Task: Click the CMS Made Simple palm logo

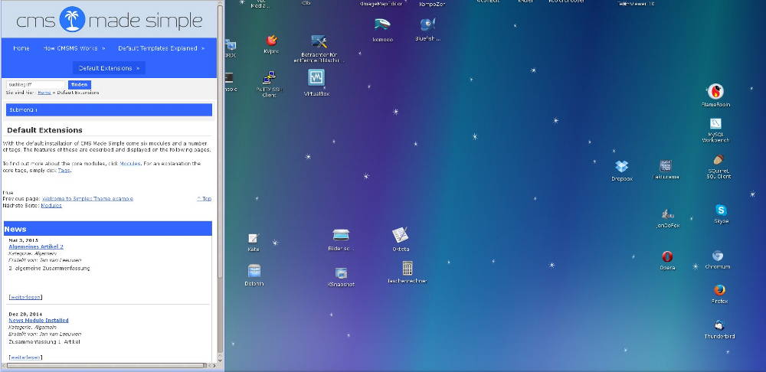Action: click(x=72, y=20)
